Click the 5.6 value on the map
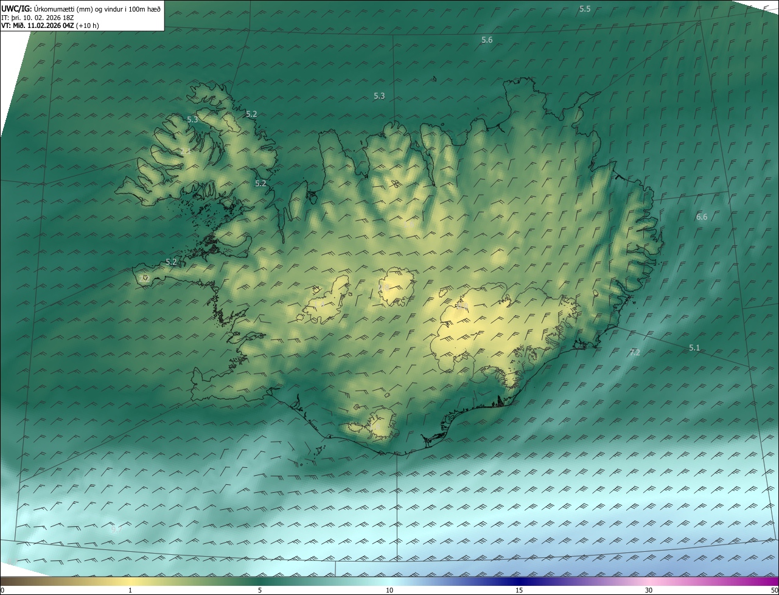The image size is (779, 595). pos(487,40)
